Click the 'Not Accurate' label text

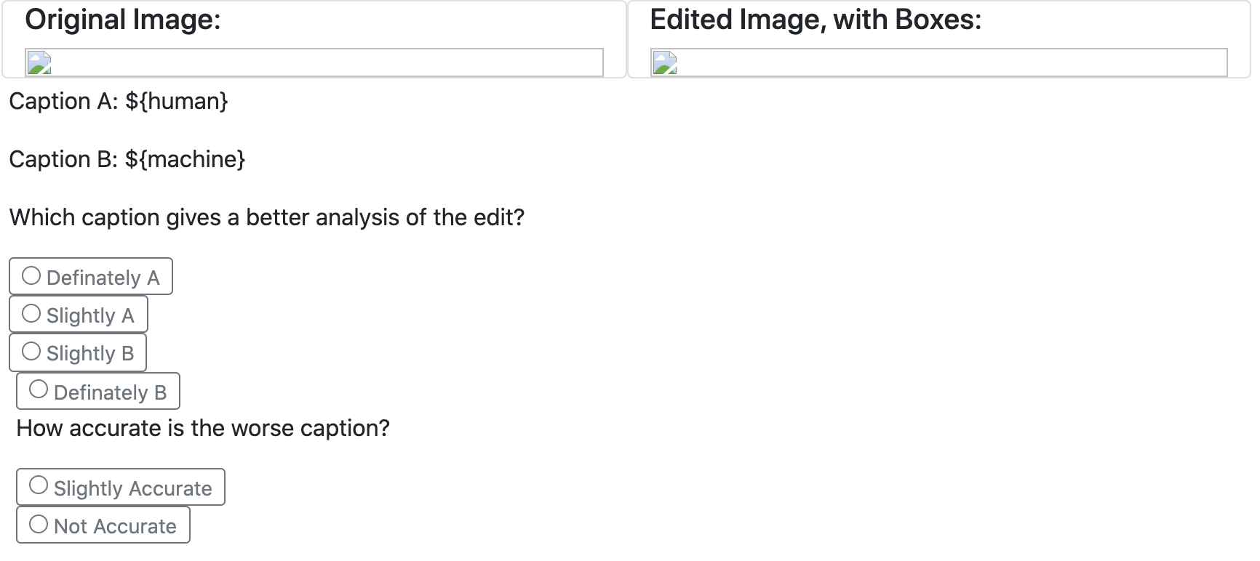click(115, 526)
